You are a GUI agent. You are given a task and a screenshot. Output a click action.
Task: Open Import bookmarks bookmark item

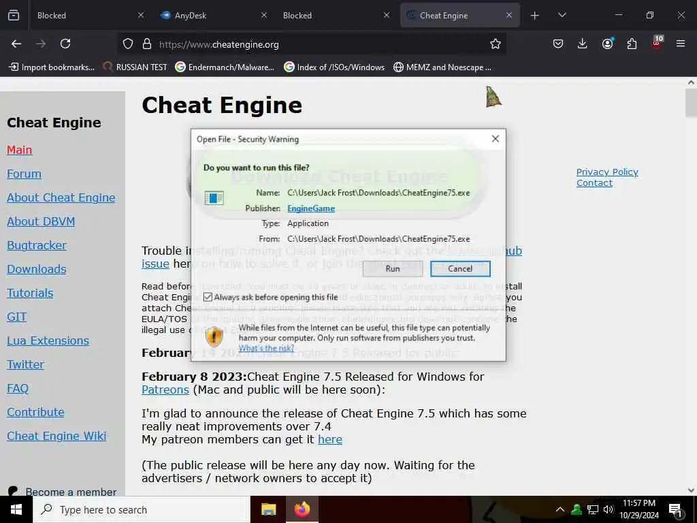click(52, 67)
